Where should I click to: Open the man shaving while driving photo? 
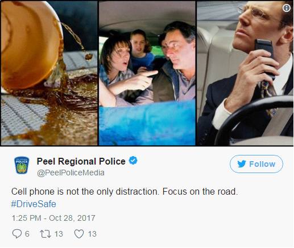point(245,73)
